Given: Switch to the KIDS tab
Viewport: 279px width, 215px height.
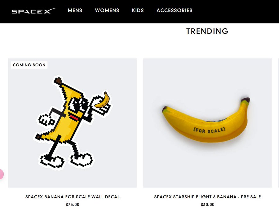Looking at the screenshot, I should click(x=138, y=10).
